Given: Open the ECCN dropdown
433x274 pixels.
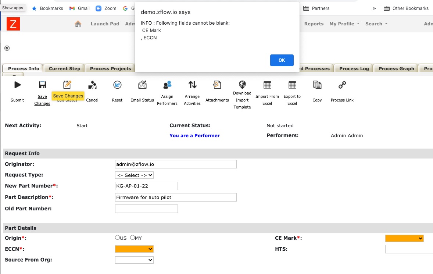Looking at the screenshot, I should click(134, 249).
